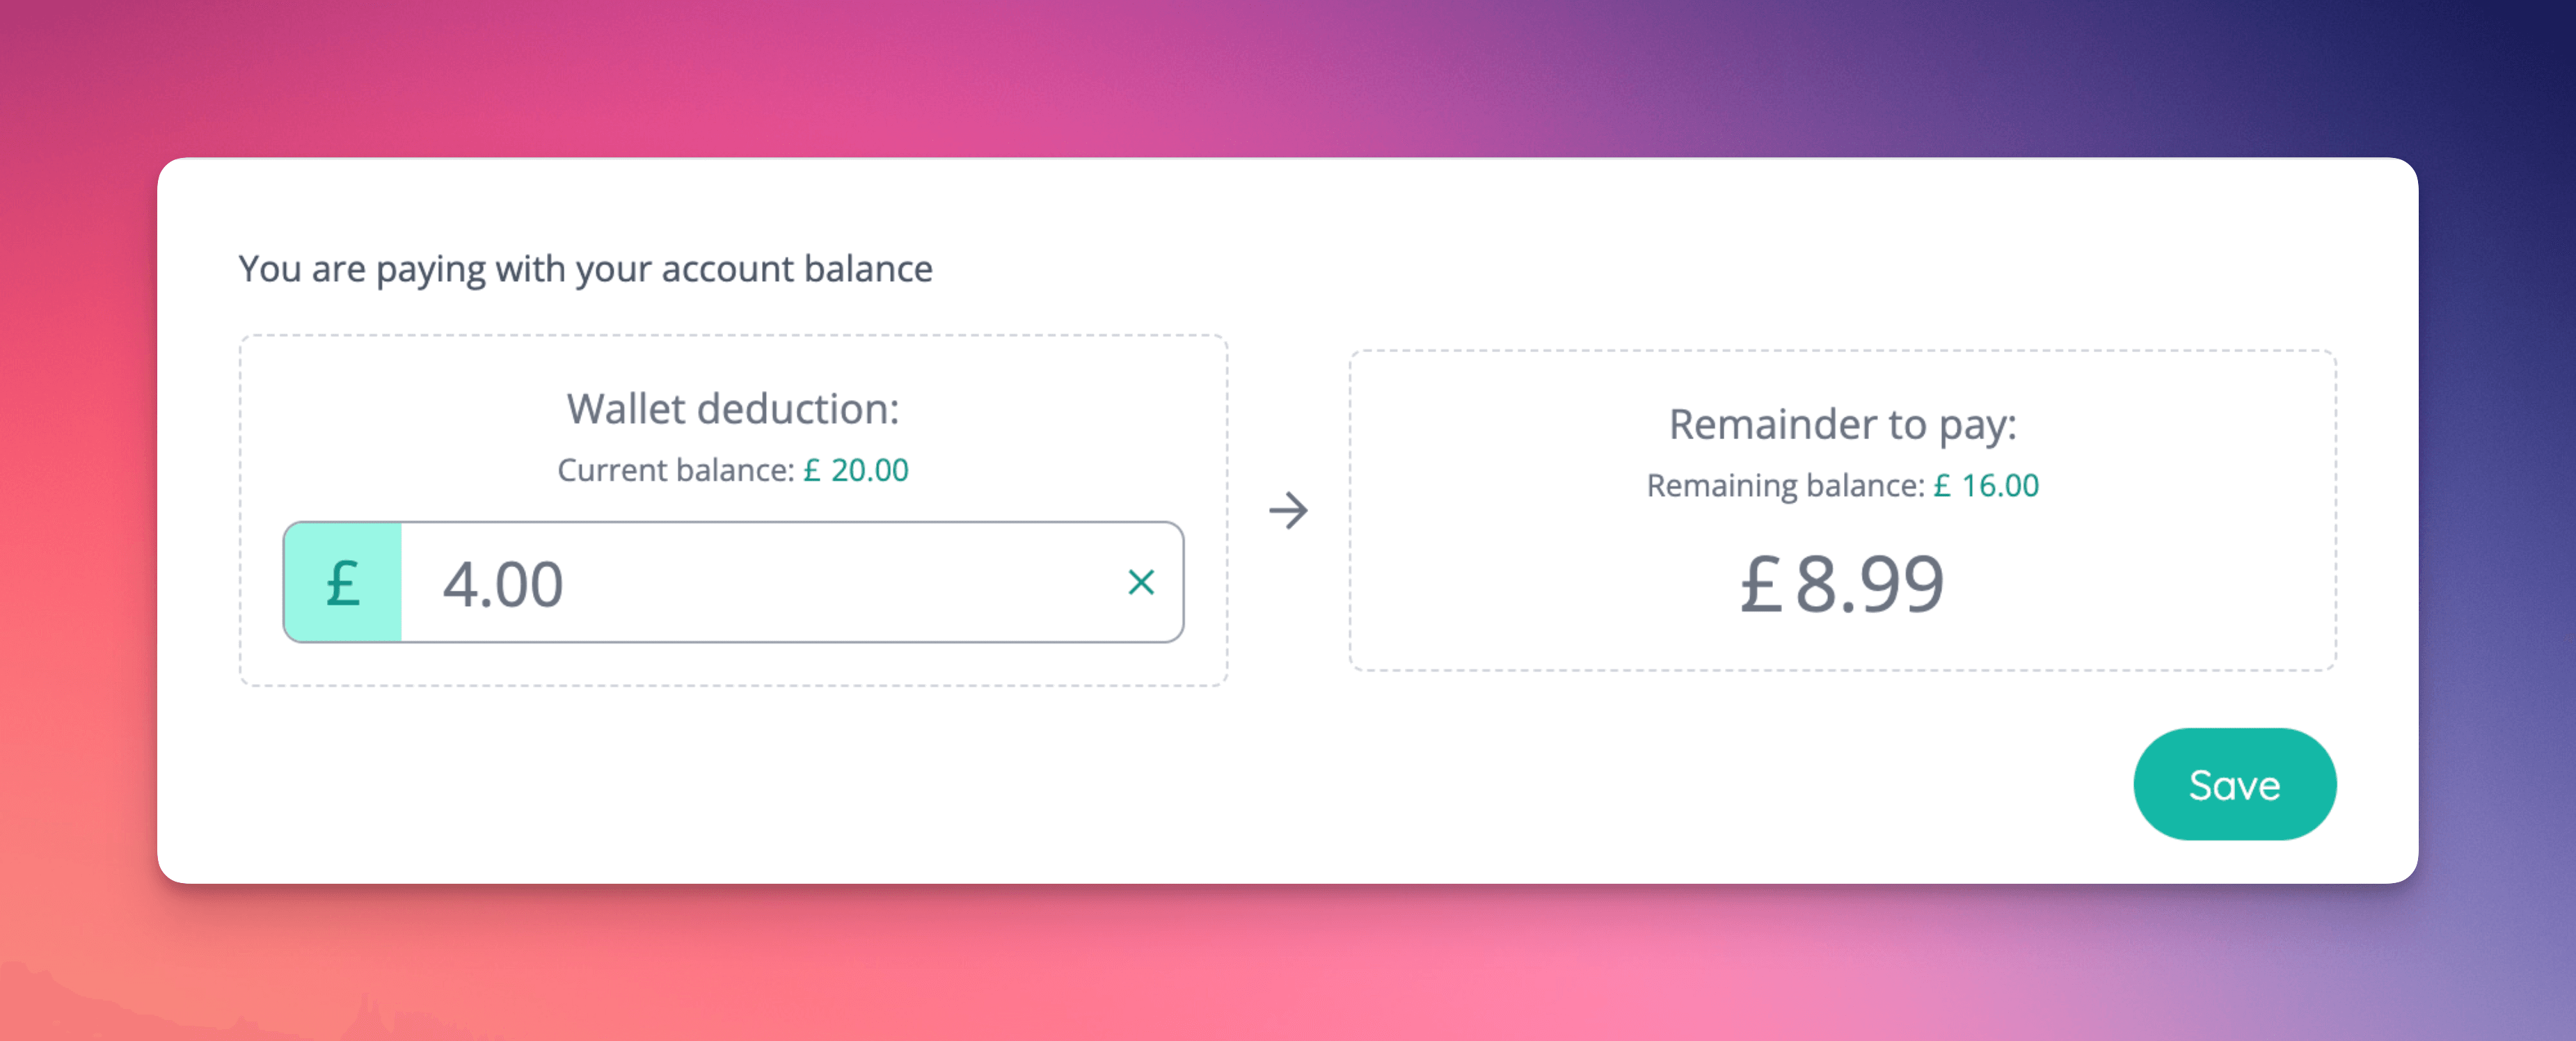Save the wallet deduction settings
This screenshot has height=1041, width=2576.
click(x=2235, y=785)
